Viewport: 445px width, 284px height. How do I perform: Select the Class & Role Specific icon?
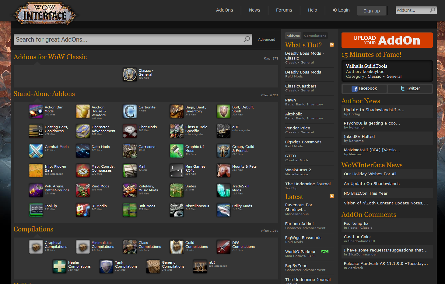tap(177, 131)
